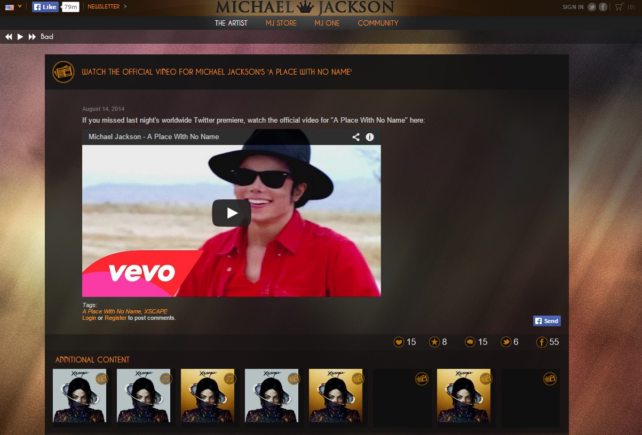The image size is (642, 435).
Task: Open Facebook sign-in icon in header
Action: pos(603,7)
